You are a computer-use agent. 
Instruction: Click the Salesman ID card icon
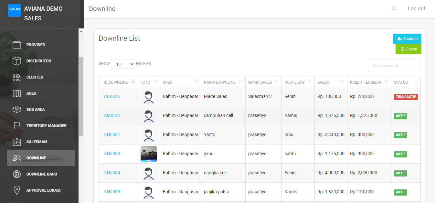pyautogui.click(x=17, y=142)
